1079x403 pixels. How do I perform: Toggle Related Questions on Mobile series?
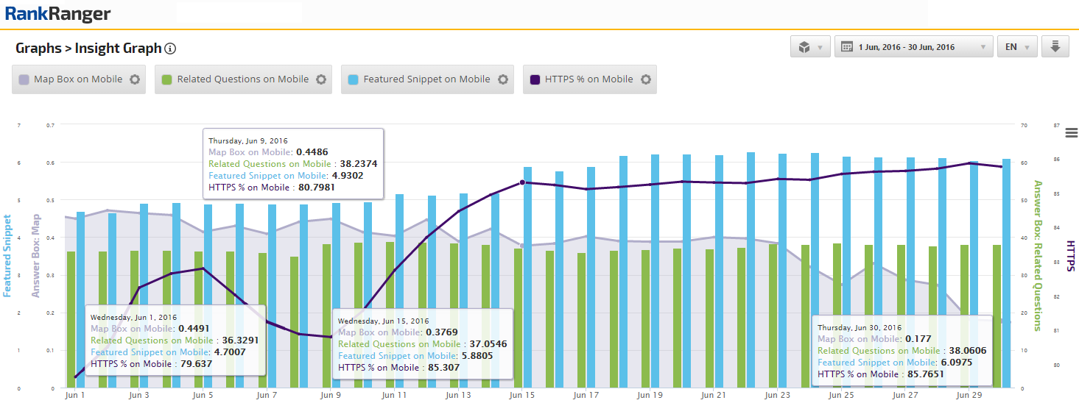(x=242, y=79)
